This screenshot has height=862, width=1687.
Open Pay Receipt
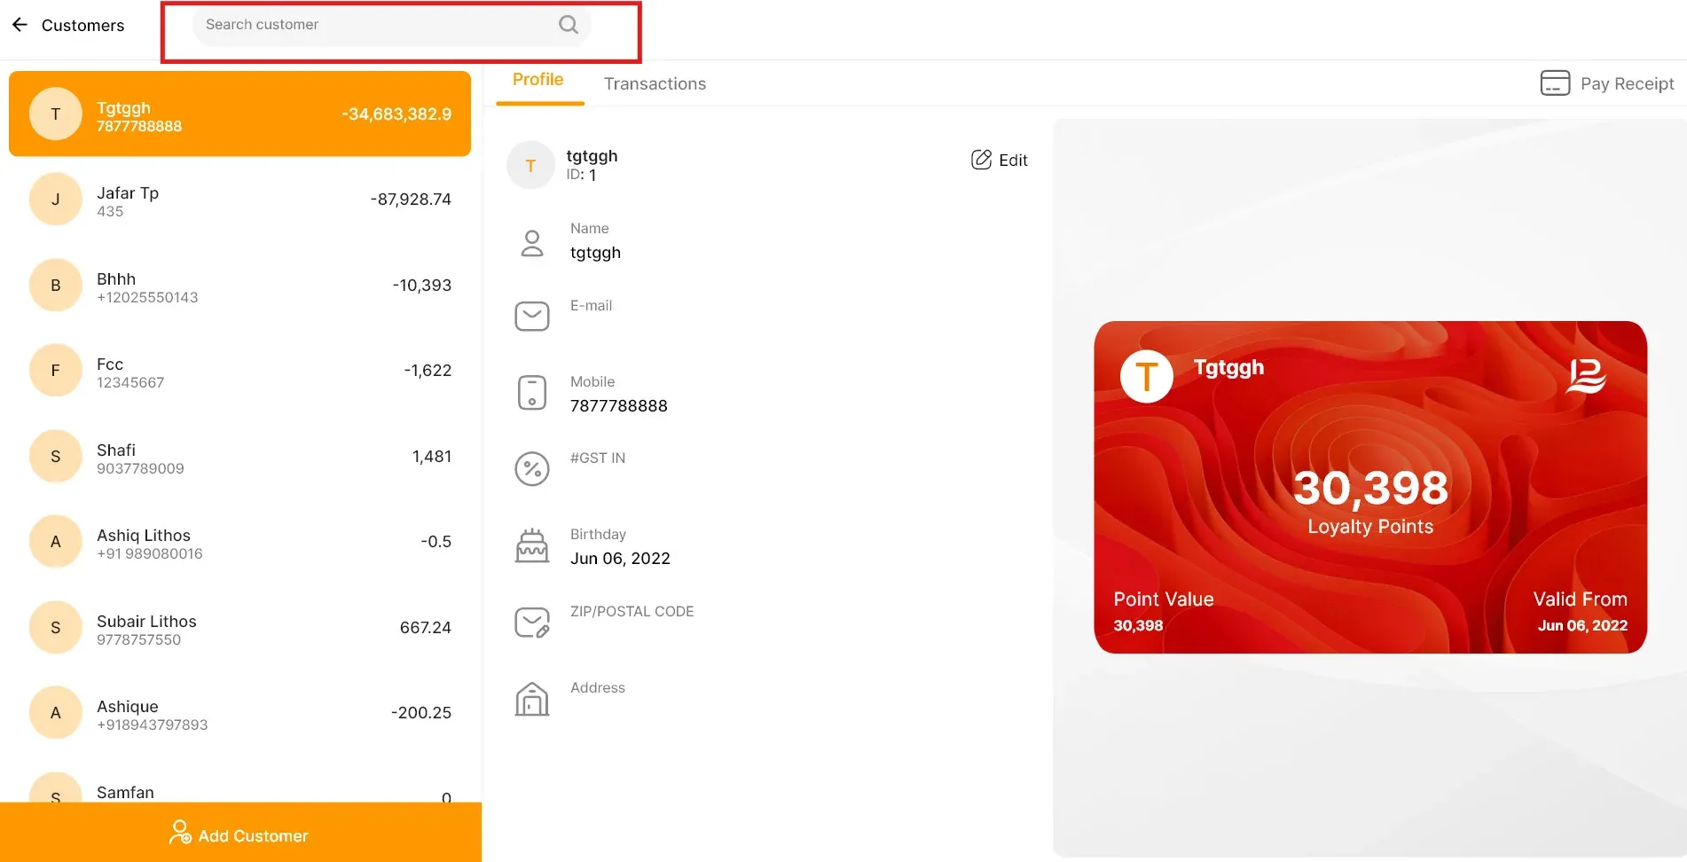[1607, 83]
